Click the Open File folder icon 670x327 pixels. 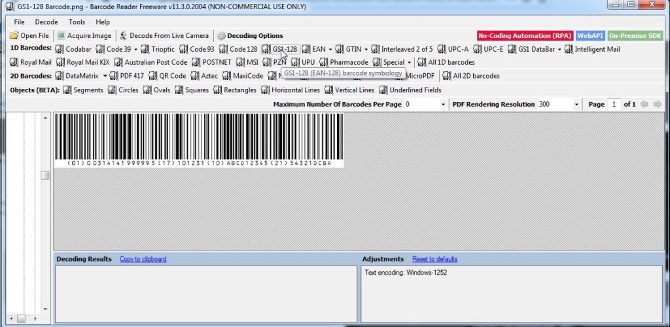14,36
